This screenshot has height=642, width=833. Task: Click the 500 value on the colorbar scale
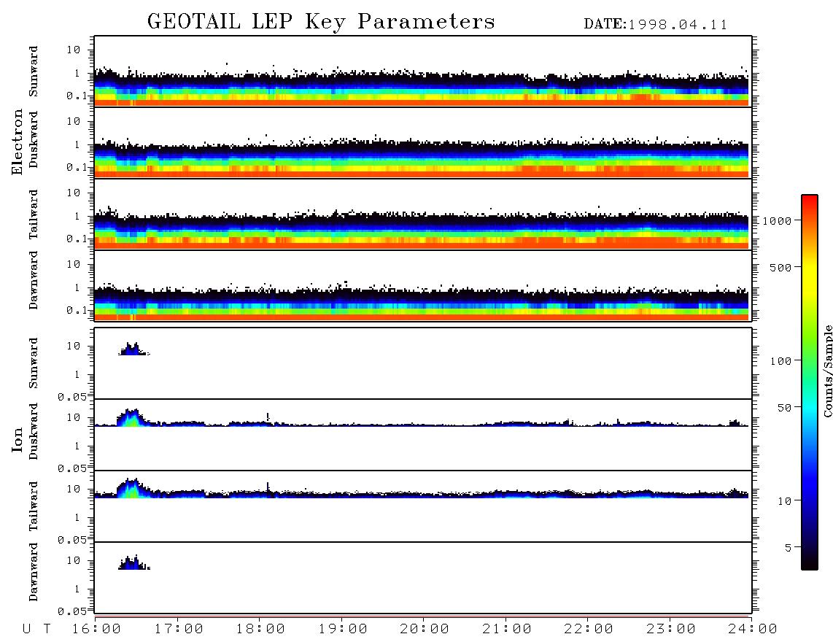[780, 267]
